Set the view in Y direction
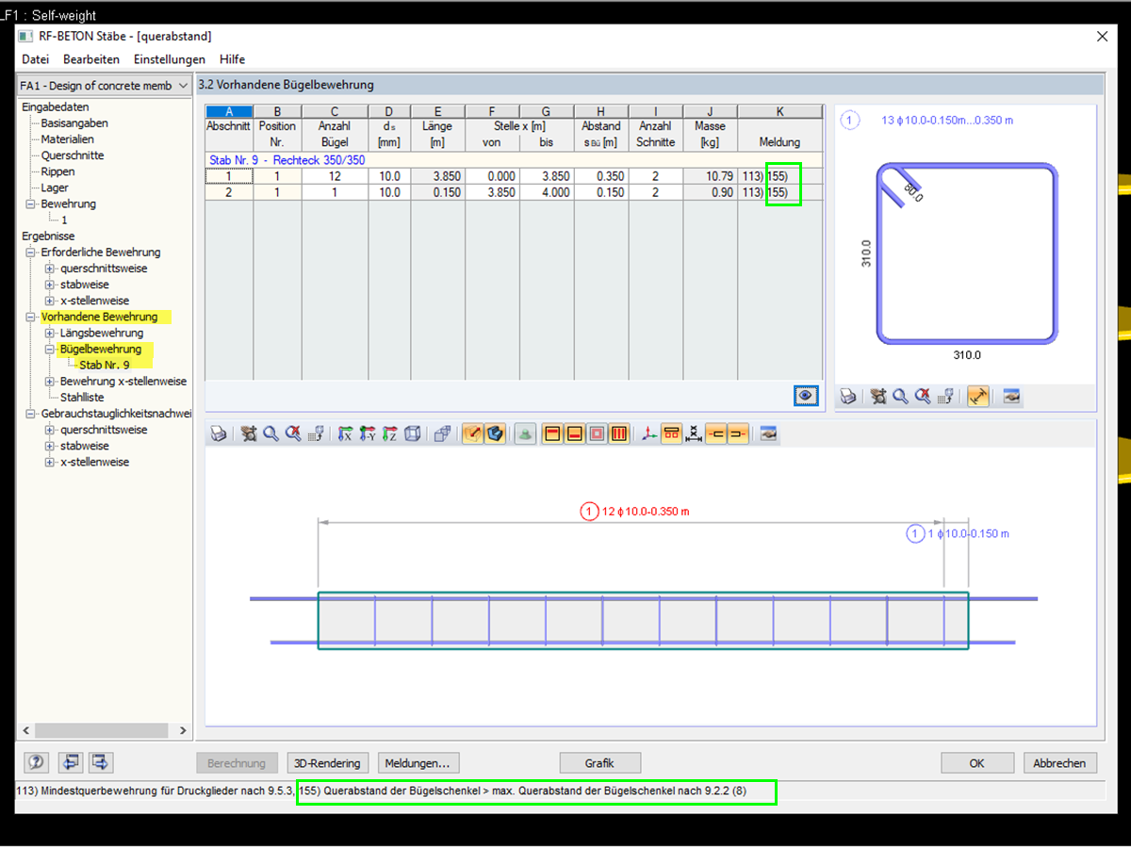Image resolution: width=1131 pixels, height=848 pixels. click(368, 433)
